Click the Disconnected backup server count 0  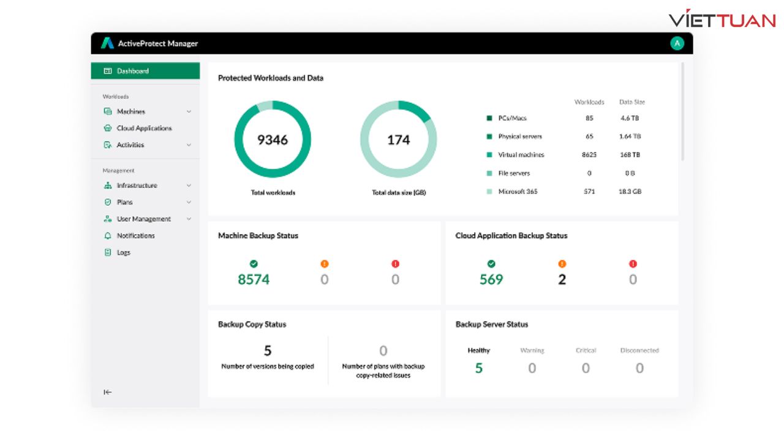639,368
